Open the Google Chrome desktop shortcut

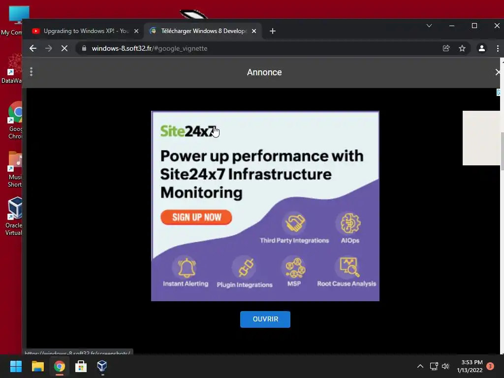pos(14,120)
